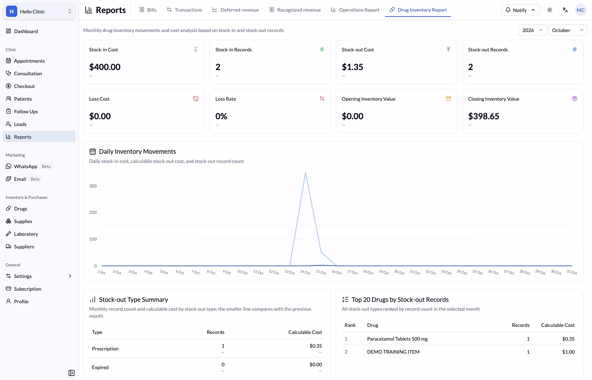Open the language translation menu

point(565,10)
